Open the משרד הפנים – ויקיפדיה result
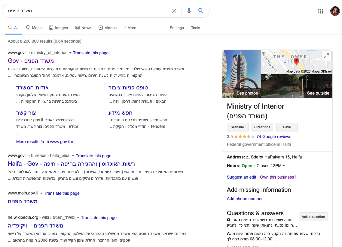Image resolution: width=342 pixels, height=247 pixels. point(35,226)
